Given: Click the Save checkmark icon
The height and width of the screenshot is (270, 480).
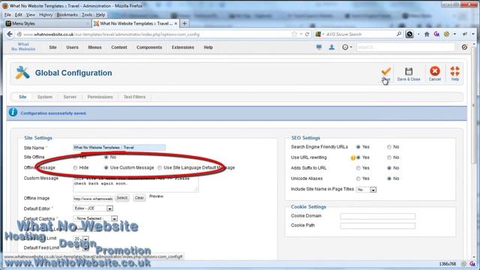Looking at the screenshot, I should pyautogui.click(x=385, y=71).
